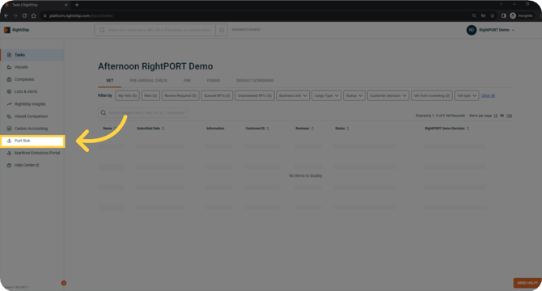
Task: Open the Tasks sidebar item
Action: coord(32,55)
